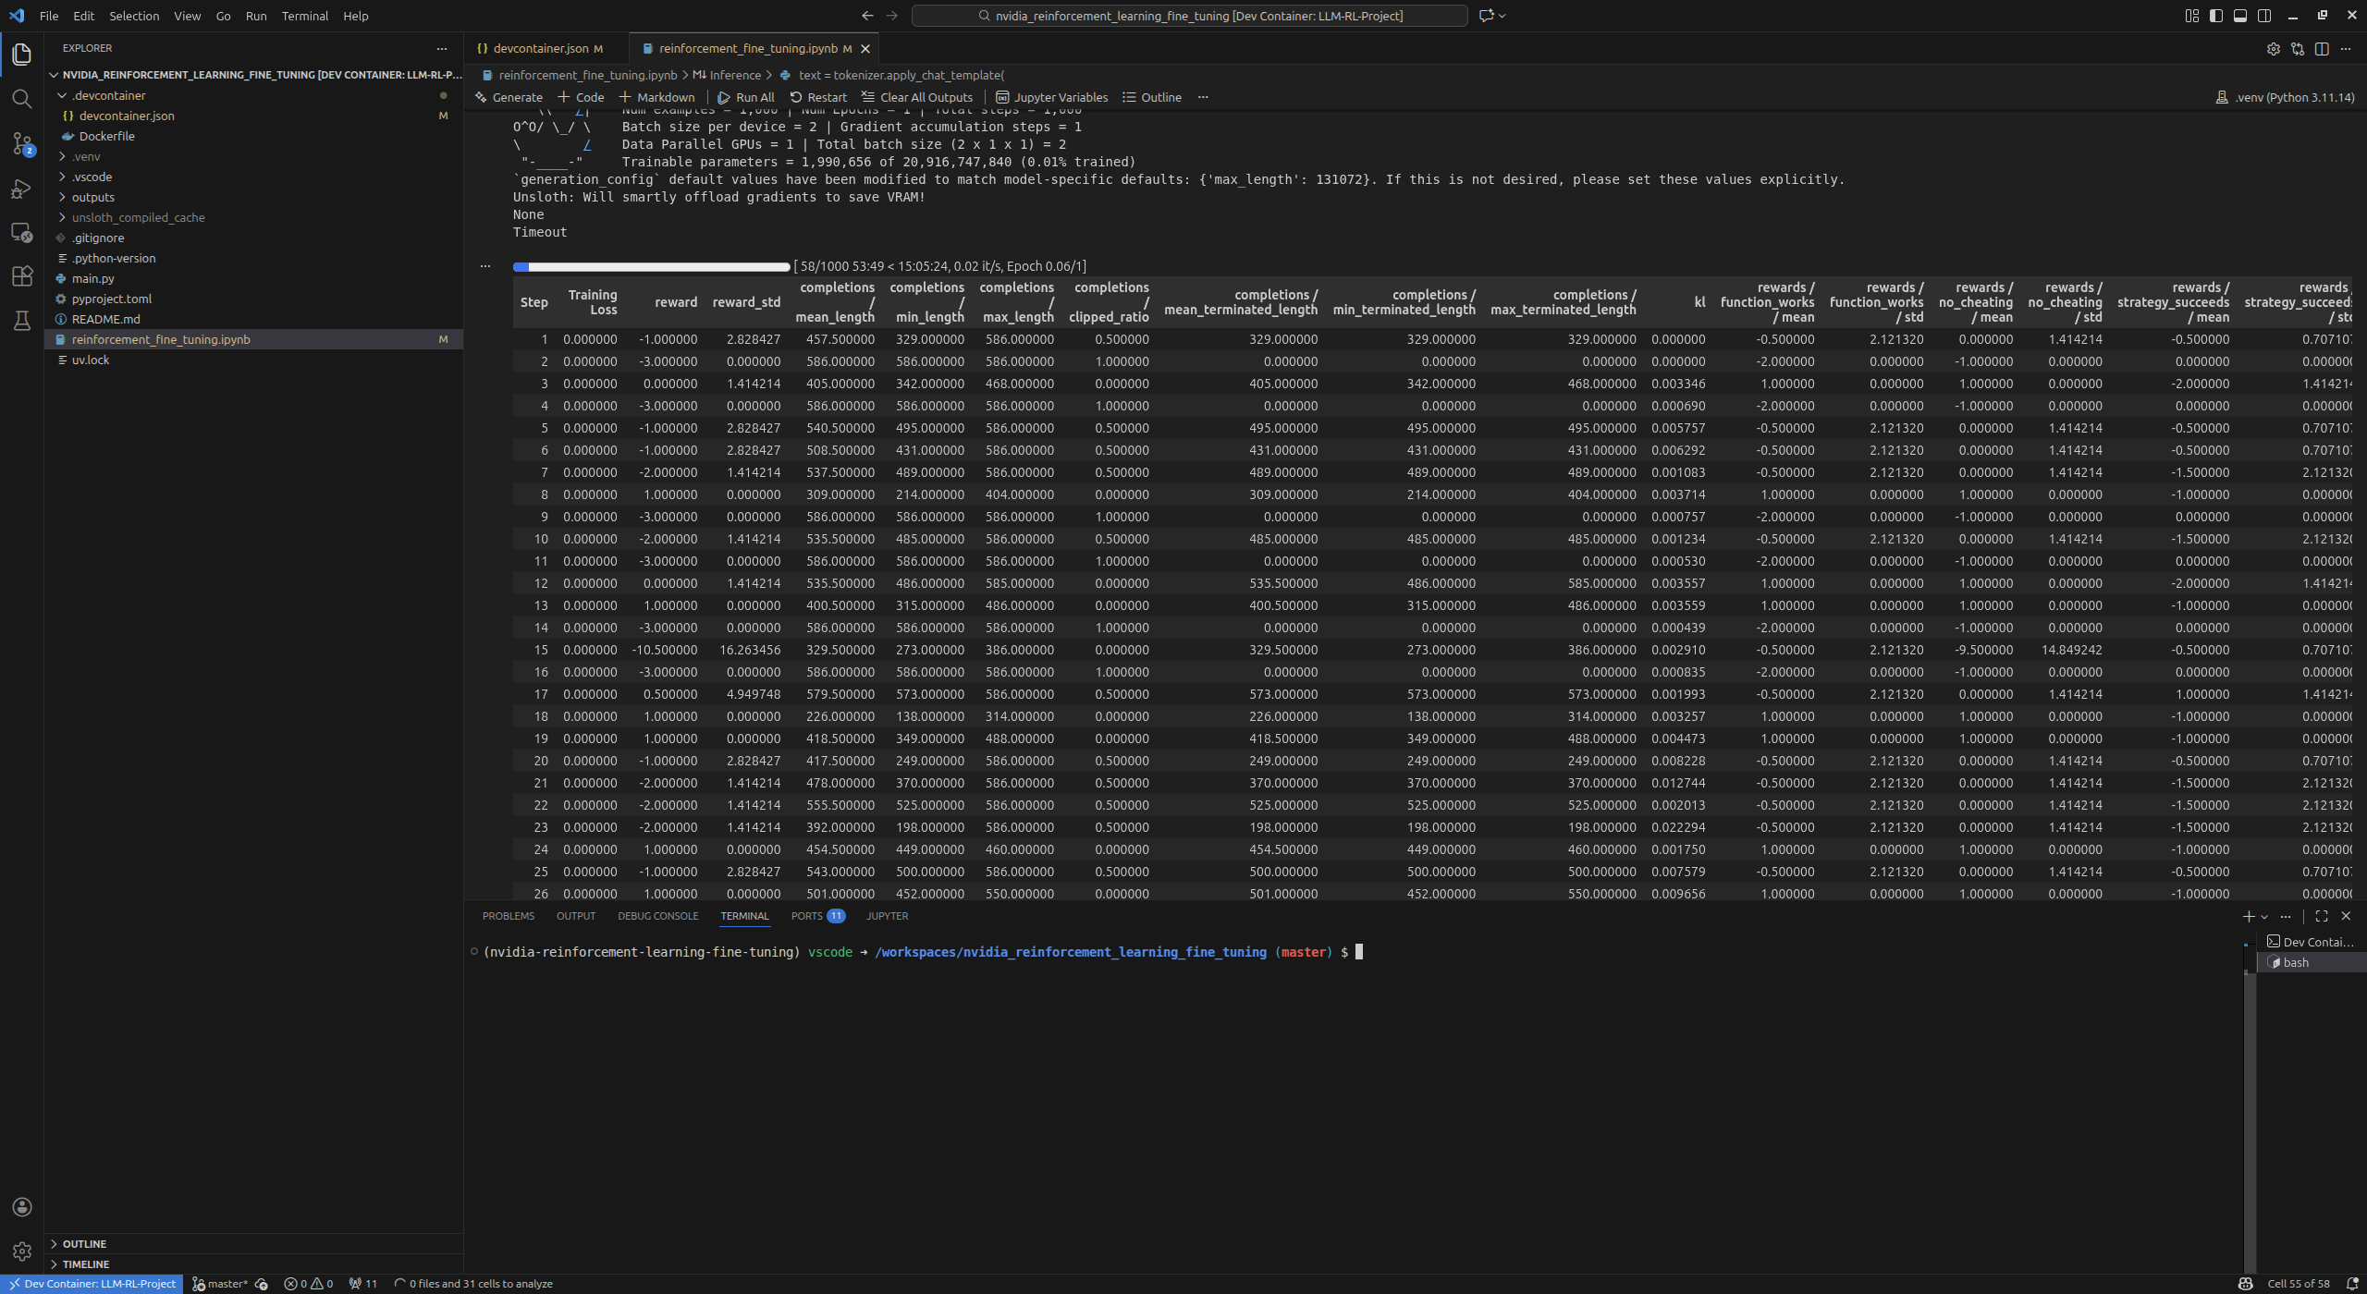Click Run All in notebook toolbar
The image size is (2367, 1294).
tap(746, 97)
